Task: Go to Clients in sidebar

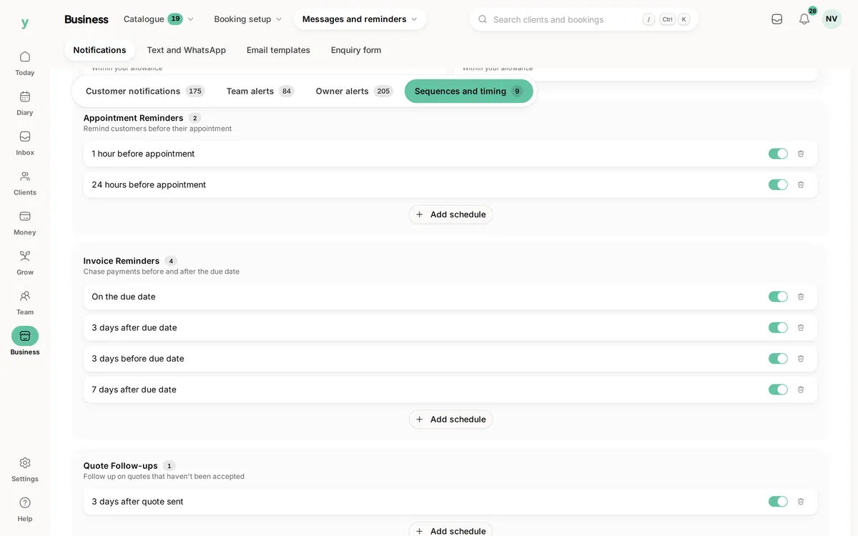Action: [25, 182]
